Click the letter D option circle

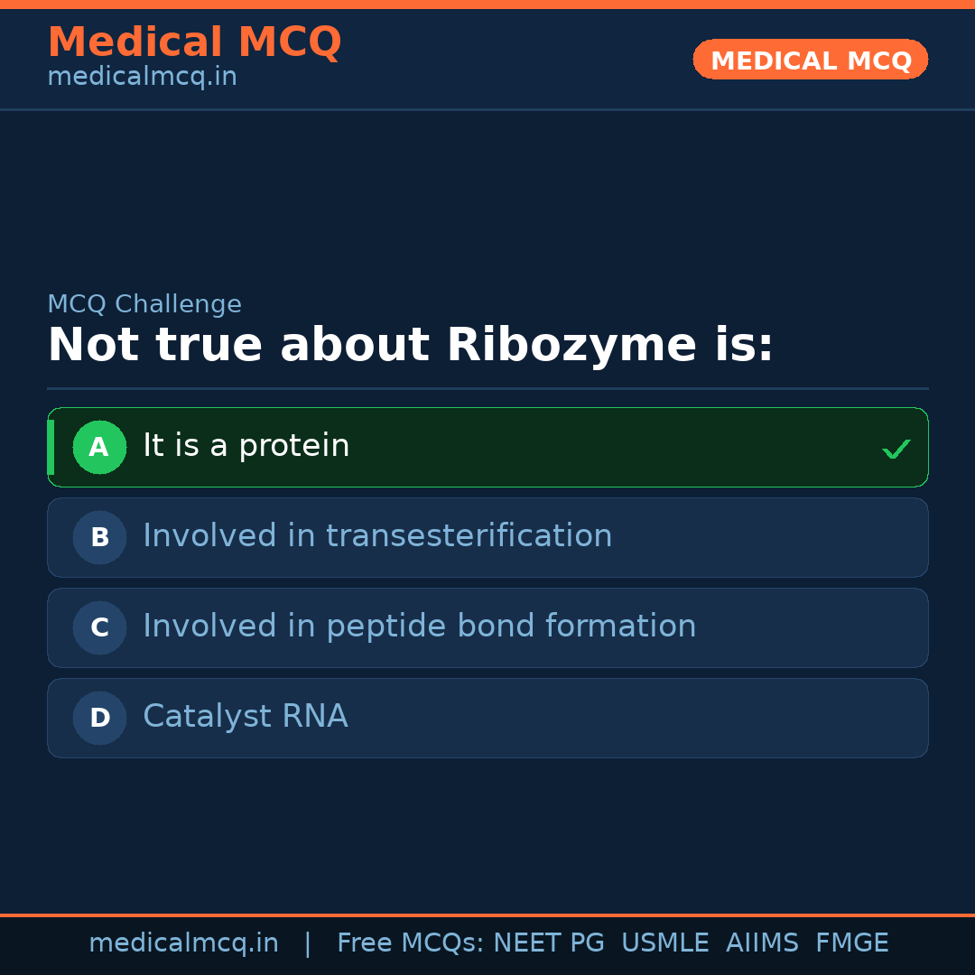tap(99, 718)
